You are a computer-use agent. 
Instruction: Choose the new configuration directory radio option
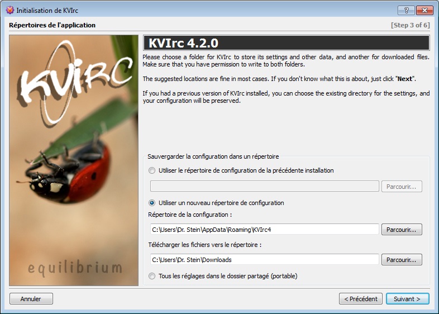152,203
